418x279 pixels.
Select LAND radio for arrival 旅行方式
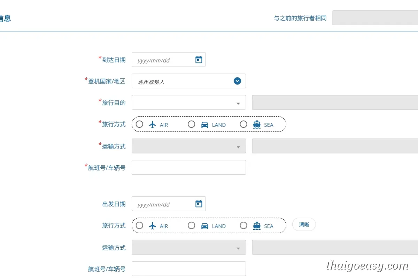[x=191, y=124]
